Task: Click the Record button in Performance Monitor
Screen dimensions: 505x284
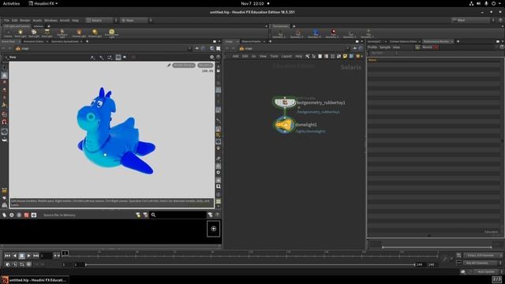Action: point(430,47)
